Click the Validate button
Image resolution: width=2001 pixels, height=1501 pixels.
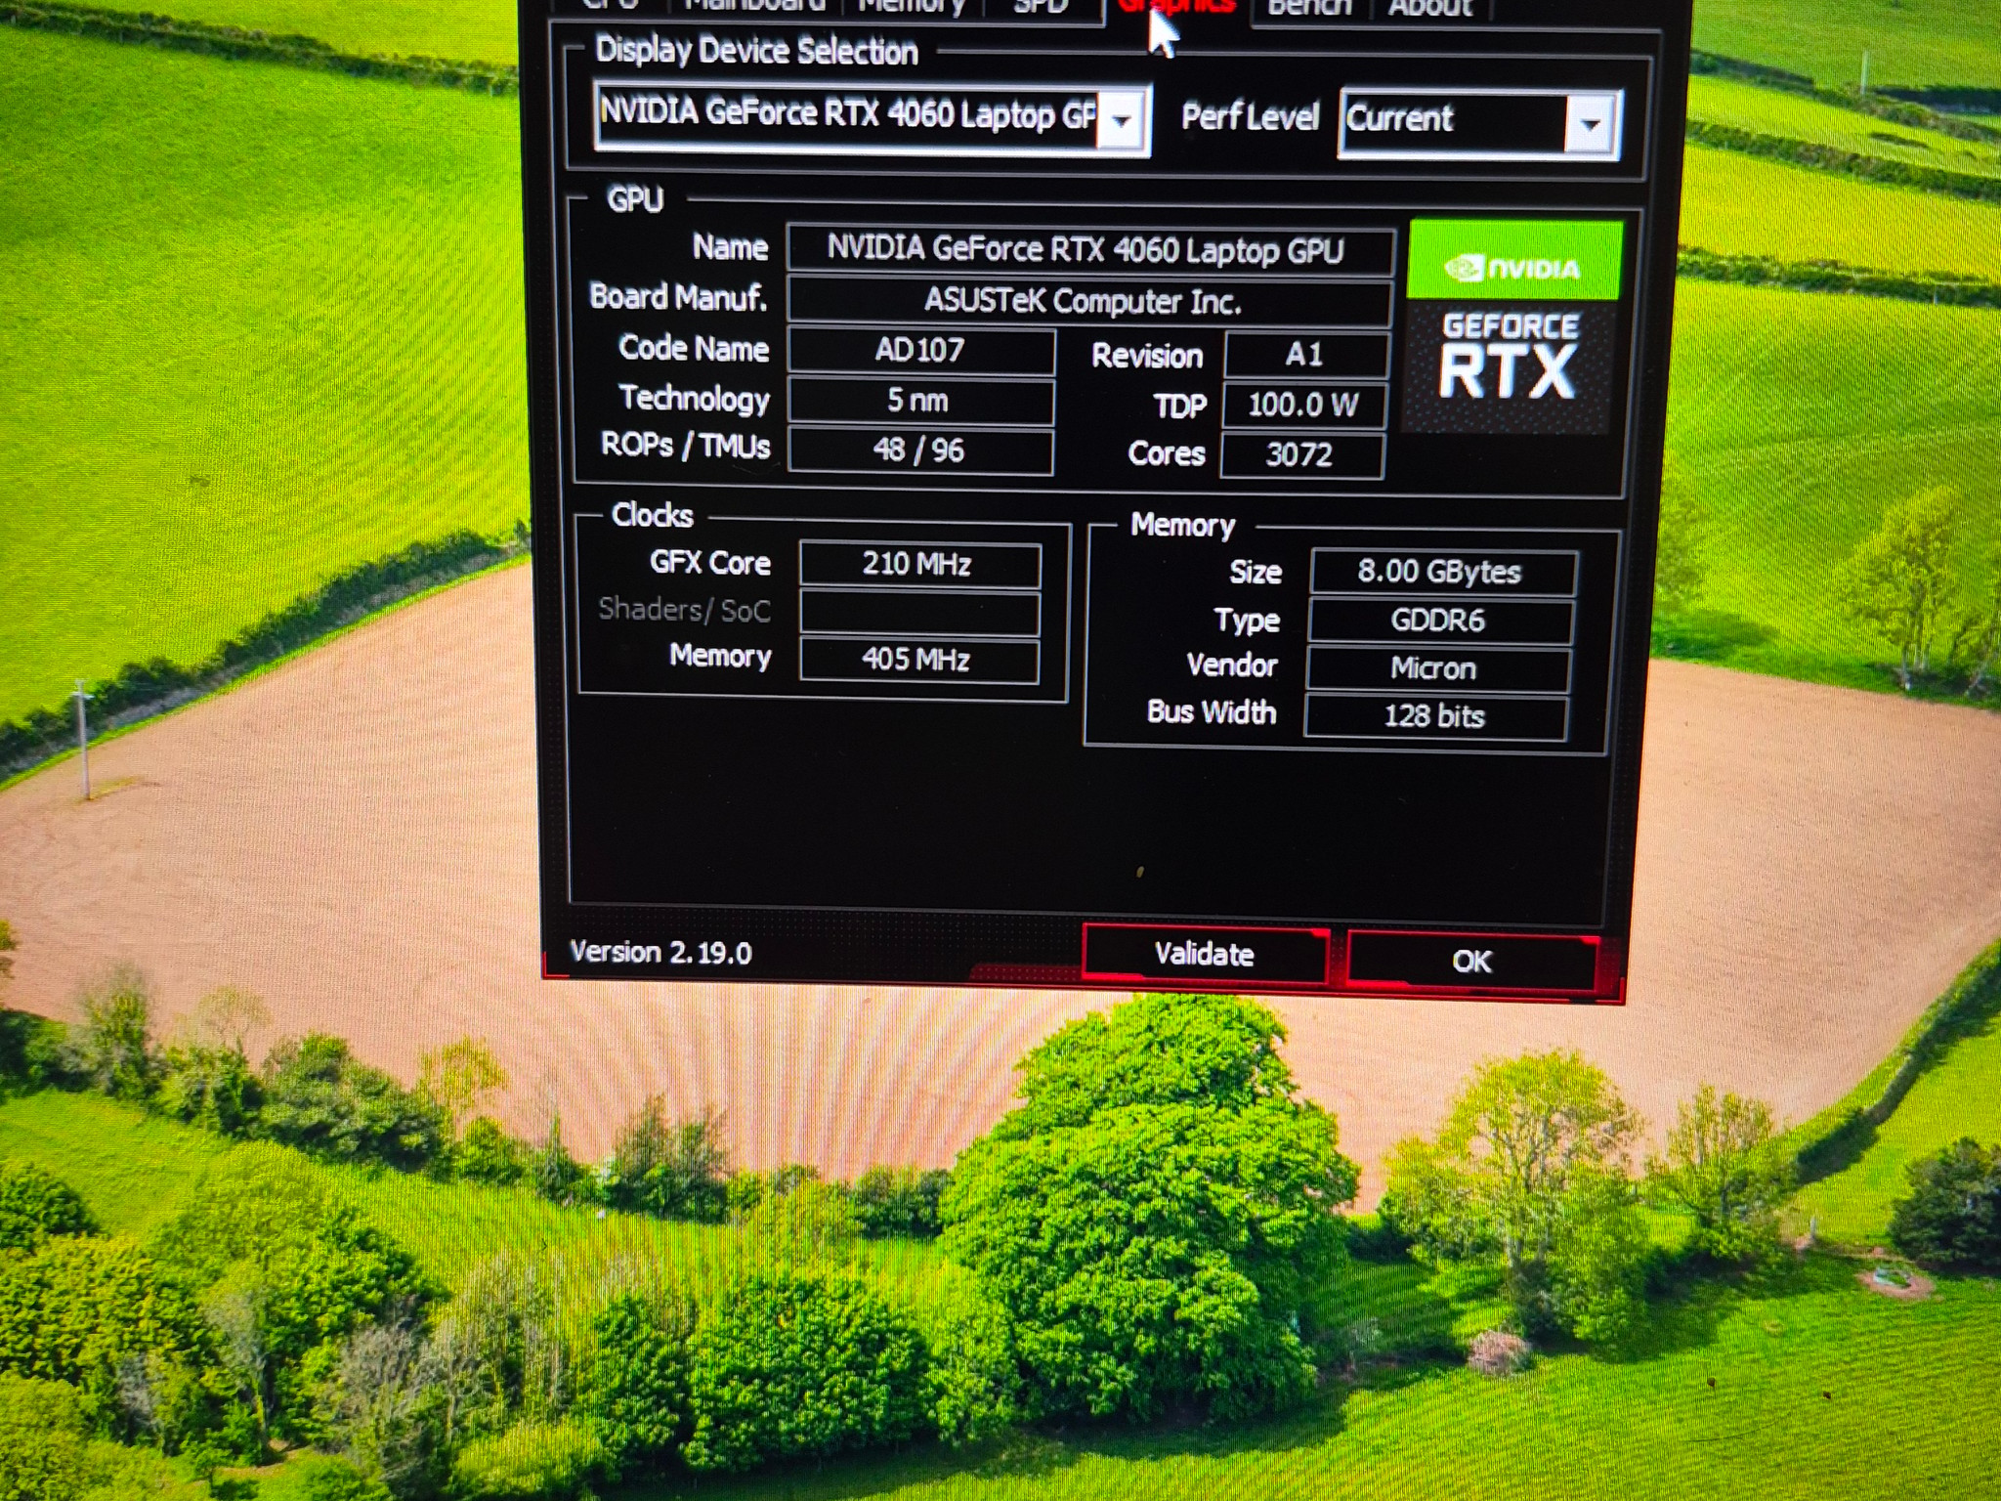pyautogui.click(x=1205, y=954)
